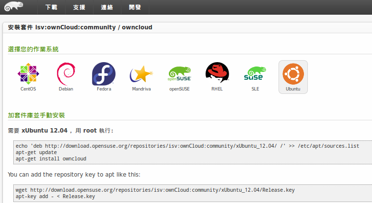The height and width of the screenshot is (203, 372).
Task: Click the package title 'isv:ownCloud:community / owncloud'
Action: click(93, 27)
